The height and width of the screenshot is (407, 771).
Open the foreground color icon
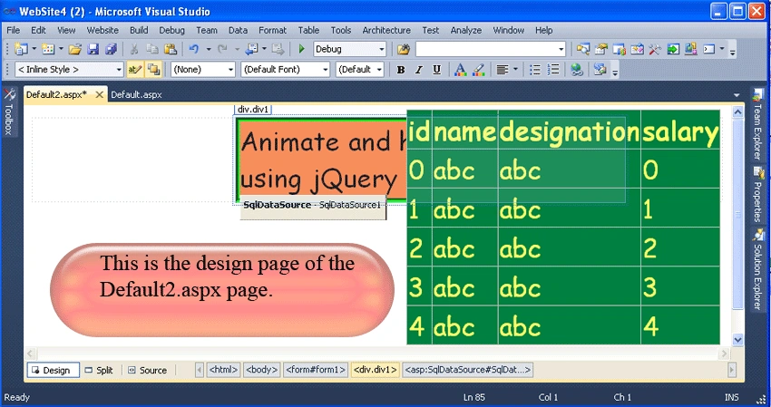(460, 70)
